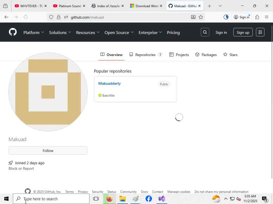The image size is (273, 204).
Task: Click the GitHub Octocat logo in header
Action: [x=13, y=32]
